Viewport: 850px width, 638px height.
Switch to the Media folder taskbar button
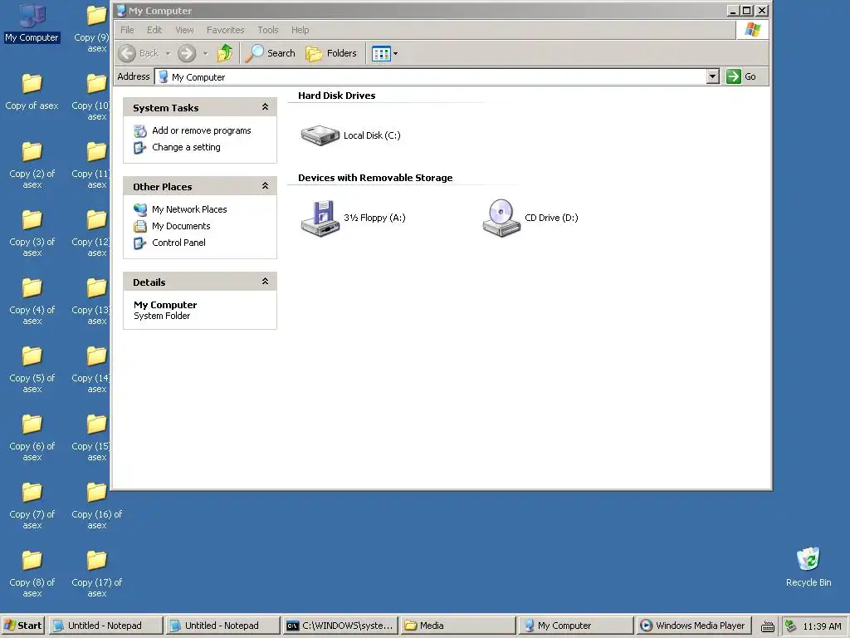(x=457, y=626)
